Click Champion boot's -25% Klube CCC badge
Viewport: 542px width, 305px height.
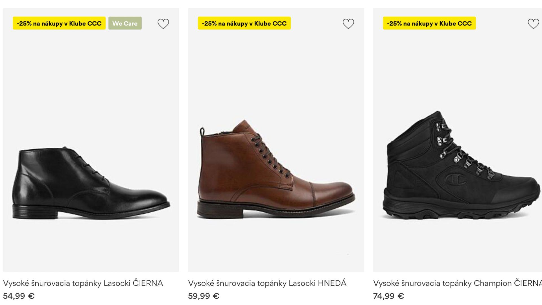429,23
